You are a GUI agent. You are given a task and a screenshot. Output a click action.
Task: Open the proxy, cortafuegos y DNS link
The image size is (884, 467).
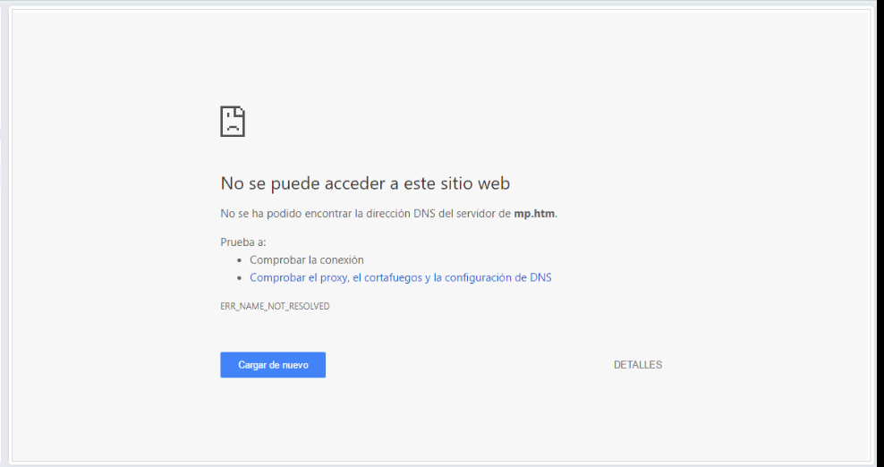[400, 277]
